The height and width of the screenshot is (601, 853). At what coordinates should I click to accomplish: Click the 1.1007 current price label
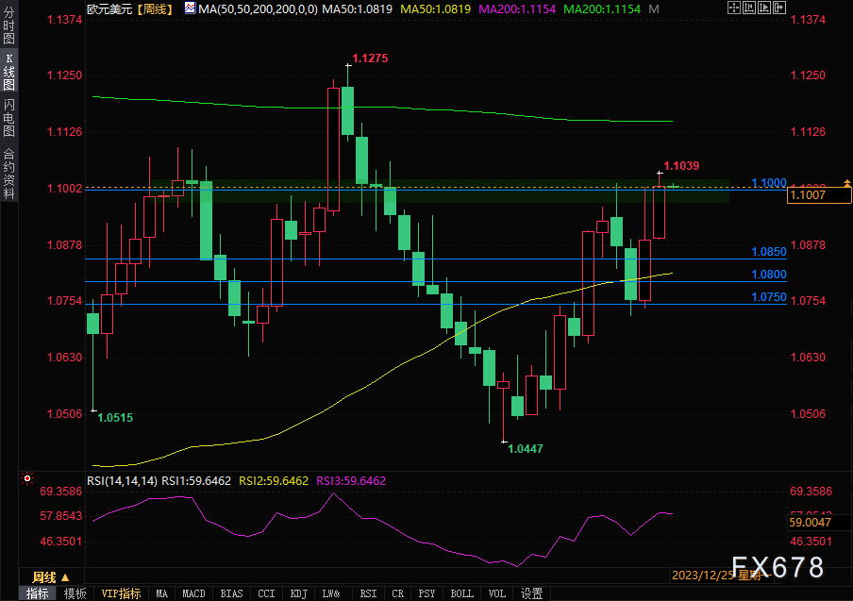[x=818, y=194]
